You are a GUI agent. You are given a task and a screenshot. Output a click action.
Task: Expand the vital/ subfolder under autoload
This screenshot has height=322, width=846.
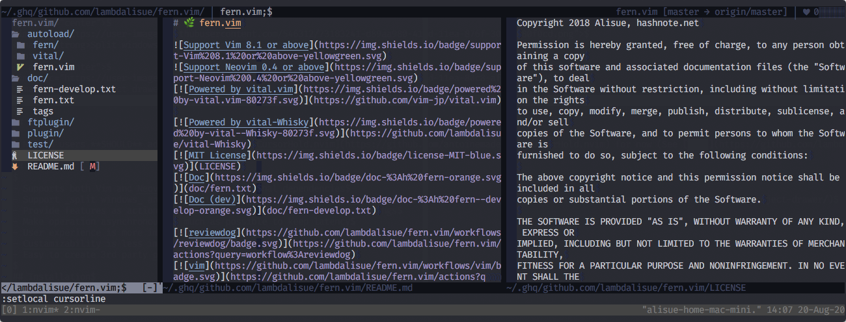[x=48, y=56]
